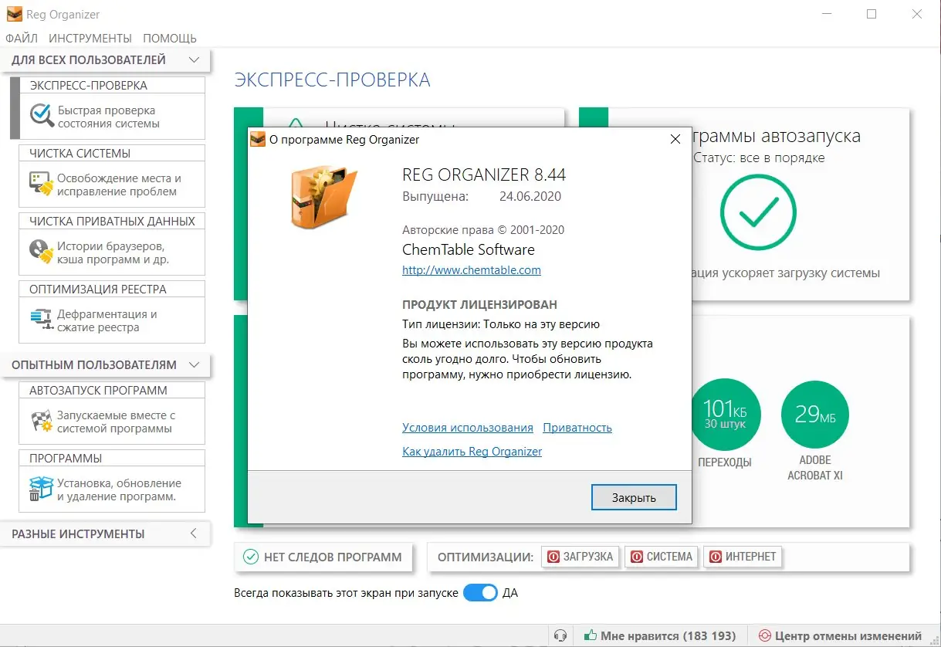
Task: Click the green check icon beside НЕТ СЛЕДОВ ПРОГРАММ
Action: (250, 557)
